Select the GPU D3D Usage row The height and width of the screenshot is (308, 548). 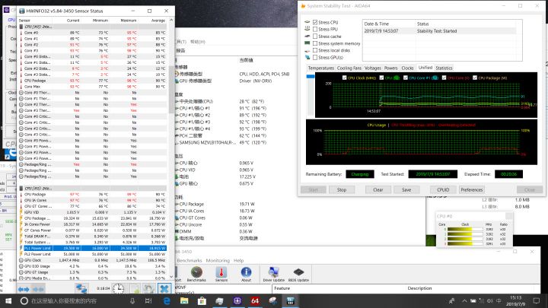point(92,266)
